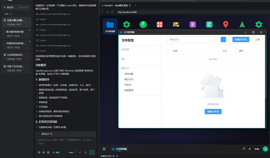The image size is (270, 158).
Task: Click the console log filter funnel icon
Action: click(x=117, y=156)
